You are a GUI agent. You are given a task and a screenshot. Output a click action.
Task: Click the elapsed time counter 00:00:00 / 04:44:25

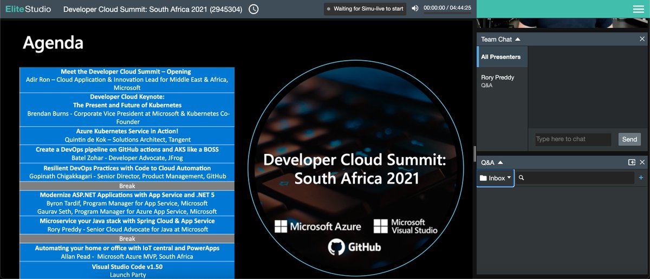[447, 9]
